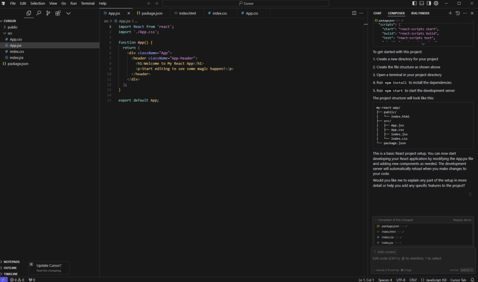Expand the package.json code preview chevron

coord(423,44)
